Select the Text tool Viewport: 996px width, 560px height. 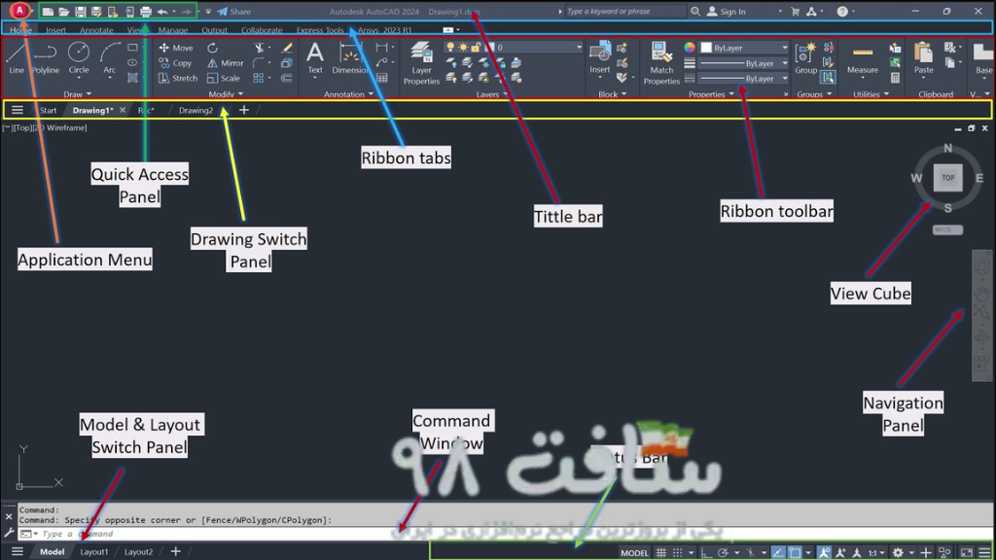click(315, 58)
